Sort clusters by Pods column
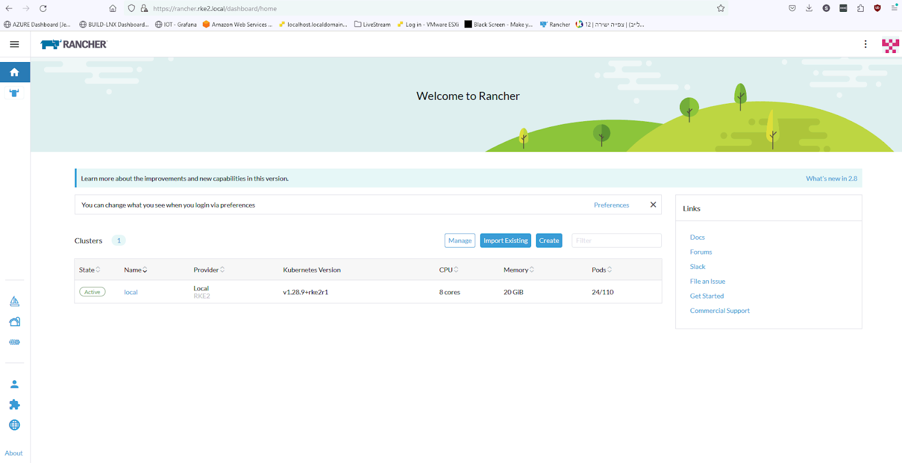Image resolution: width=902 pixels, height=463 pixels. click(602, 270)
